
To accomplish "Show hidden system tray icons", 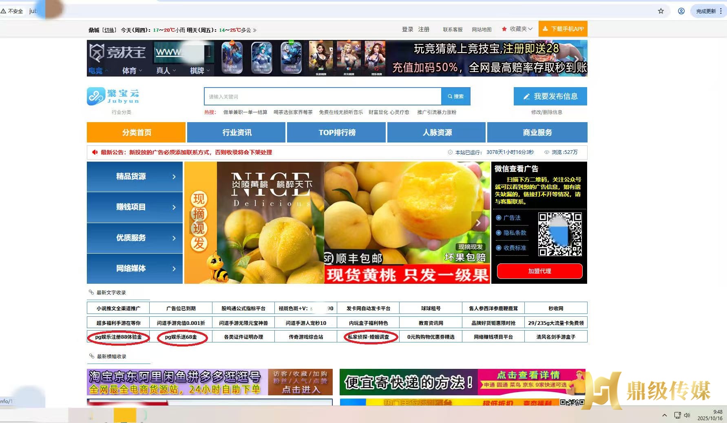I will coord(665,415).
